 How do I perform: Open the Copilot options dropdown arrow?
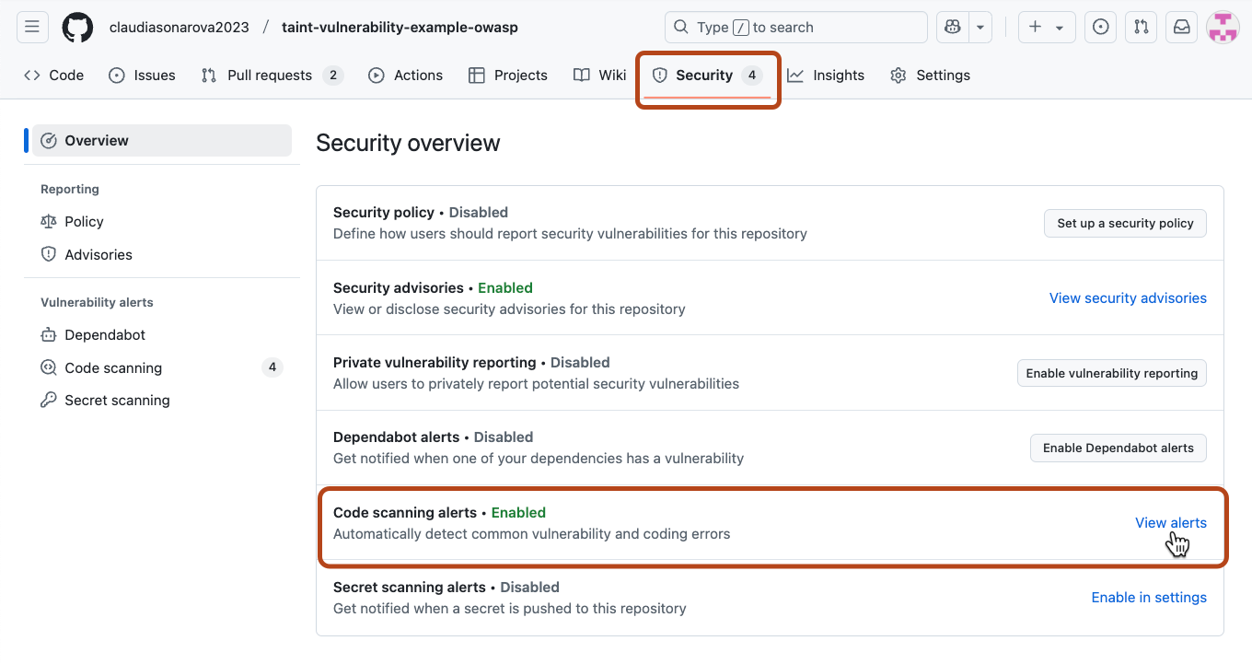pos(980,27)
